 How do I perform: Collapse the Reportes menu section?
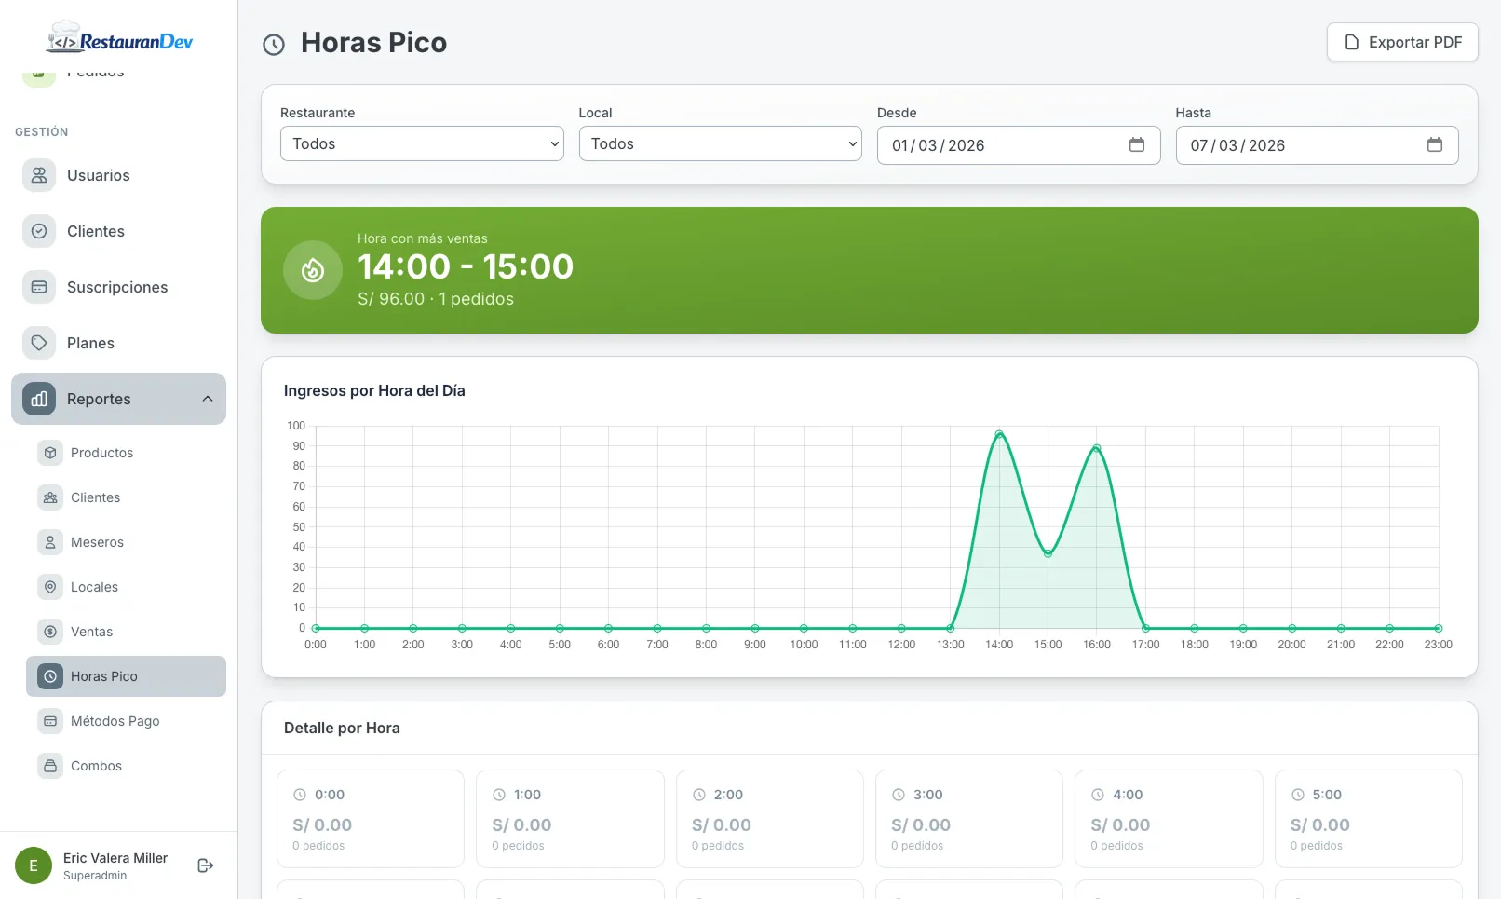pos(207,399)
